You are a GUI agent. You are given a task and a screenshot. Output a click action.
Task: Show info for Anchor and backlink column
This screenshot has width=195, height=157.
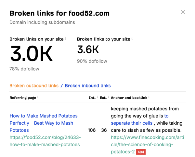coord(149,97)
